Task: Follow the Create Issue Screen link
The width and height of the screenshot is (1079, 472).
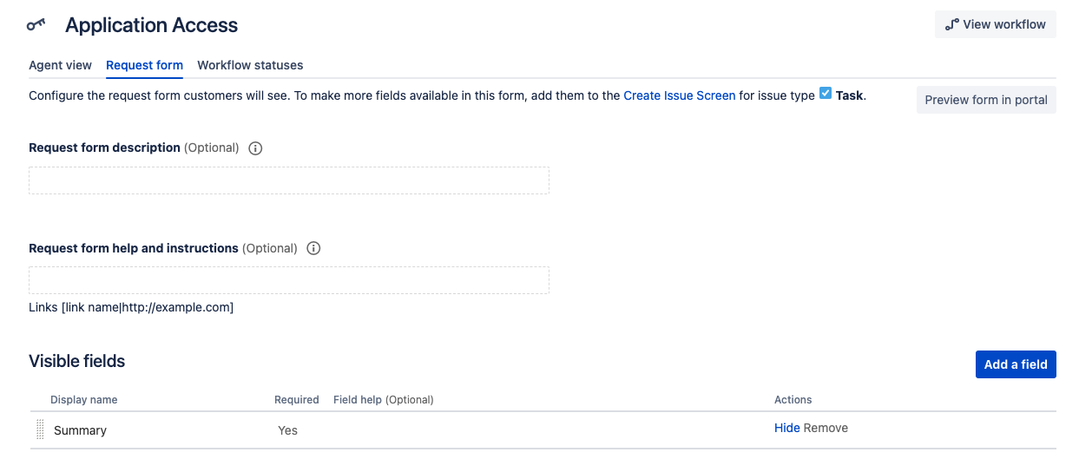Action: pyautogui.click(x=679, y=95)
